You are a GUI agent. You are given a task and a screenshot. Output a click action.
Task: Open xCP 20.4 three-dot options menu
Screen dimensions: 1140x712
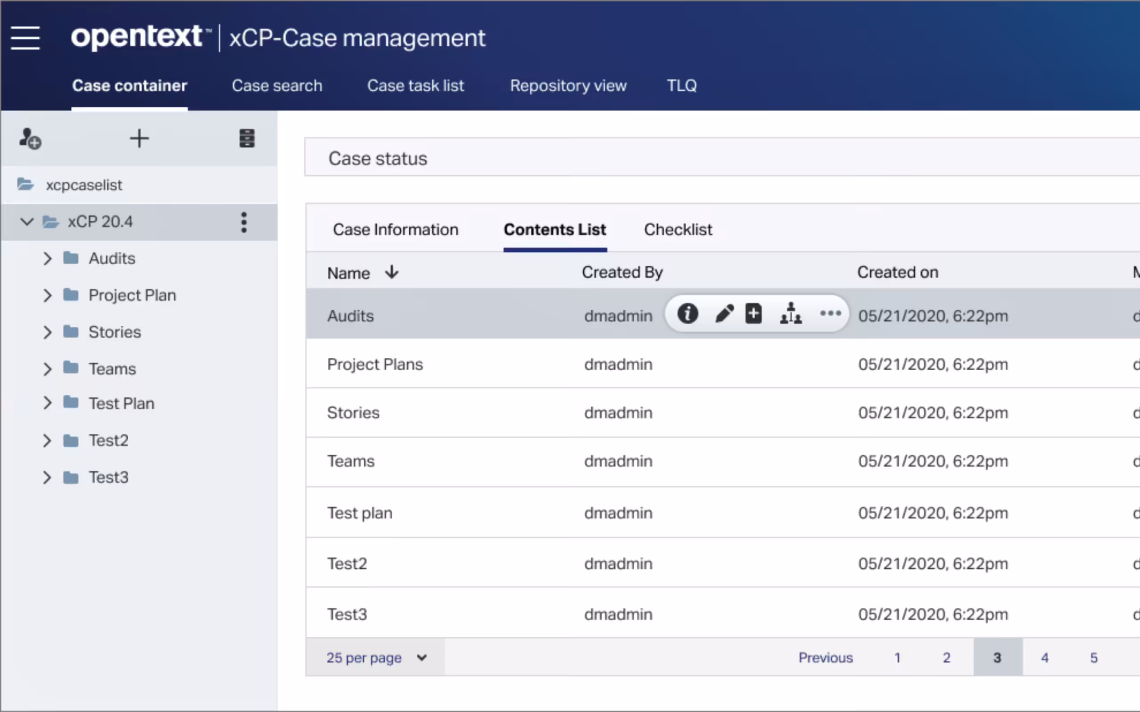(x=244, y=222)
